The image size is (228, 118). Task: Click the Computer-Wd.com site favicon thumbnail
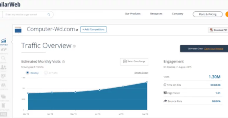click(18, 29)
